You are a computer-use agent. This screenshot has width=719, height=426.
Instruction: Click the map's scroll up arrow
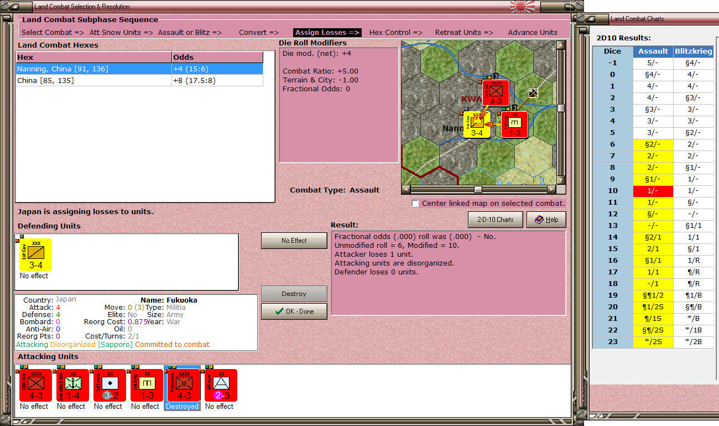[x=561, y=45]
